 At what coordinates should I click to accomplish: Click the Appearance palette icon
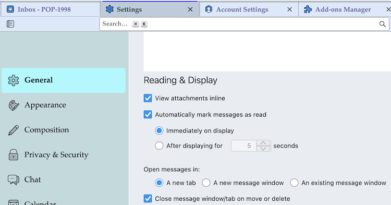click(14, 105)
